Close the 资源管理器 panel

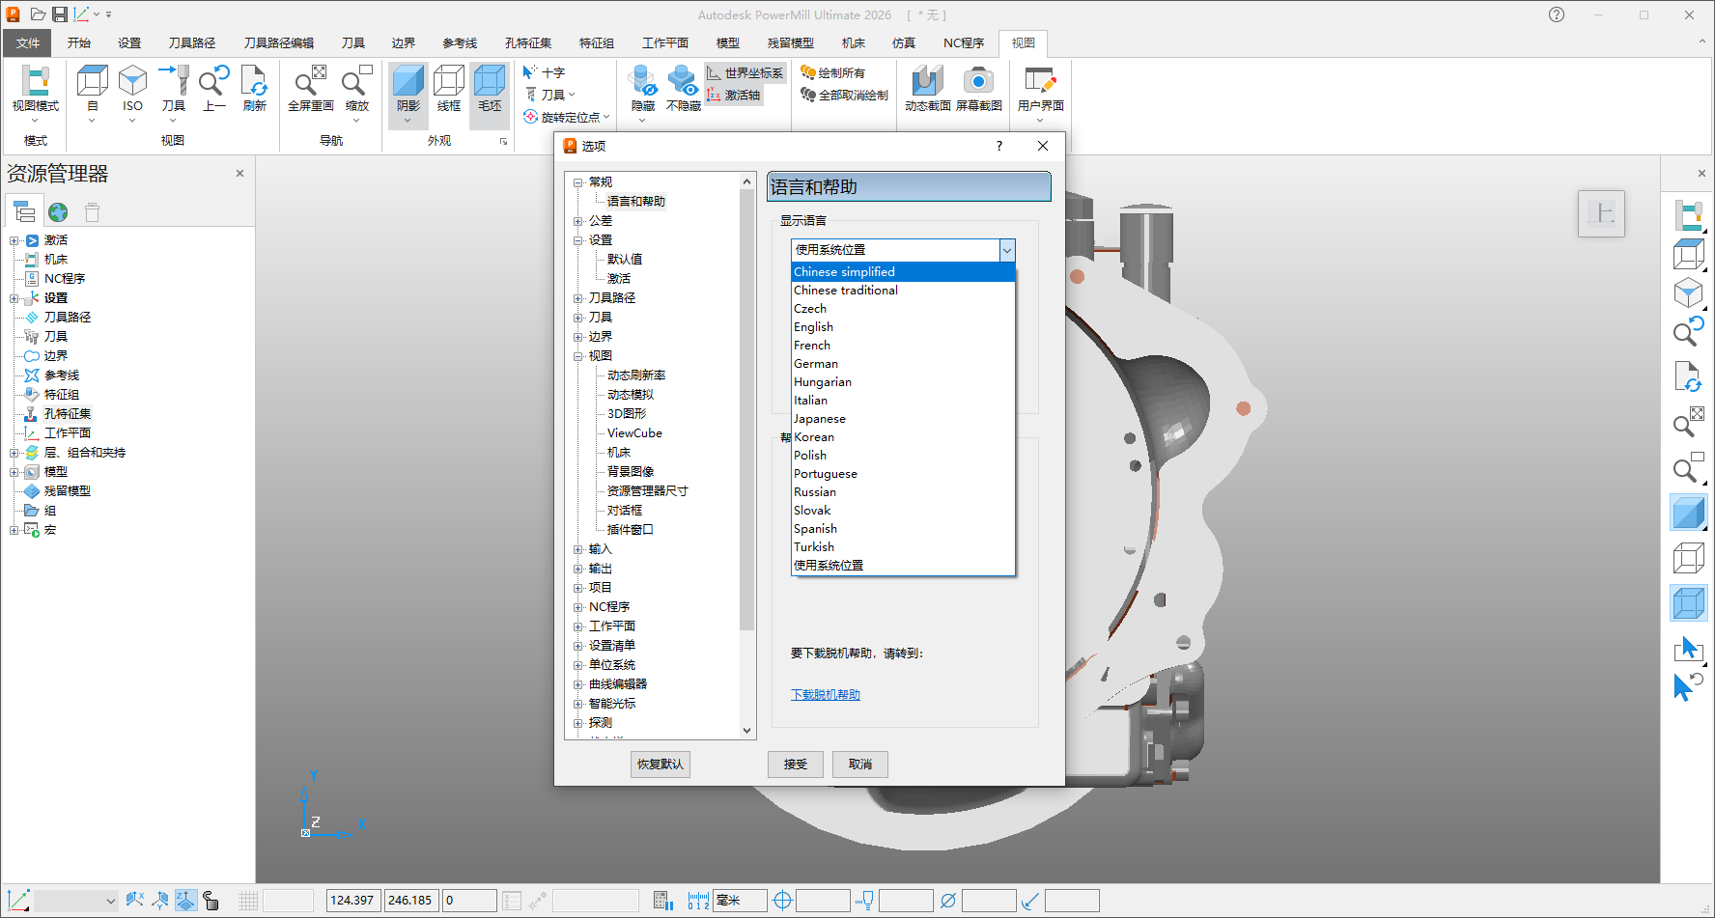tap(239, 174)
